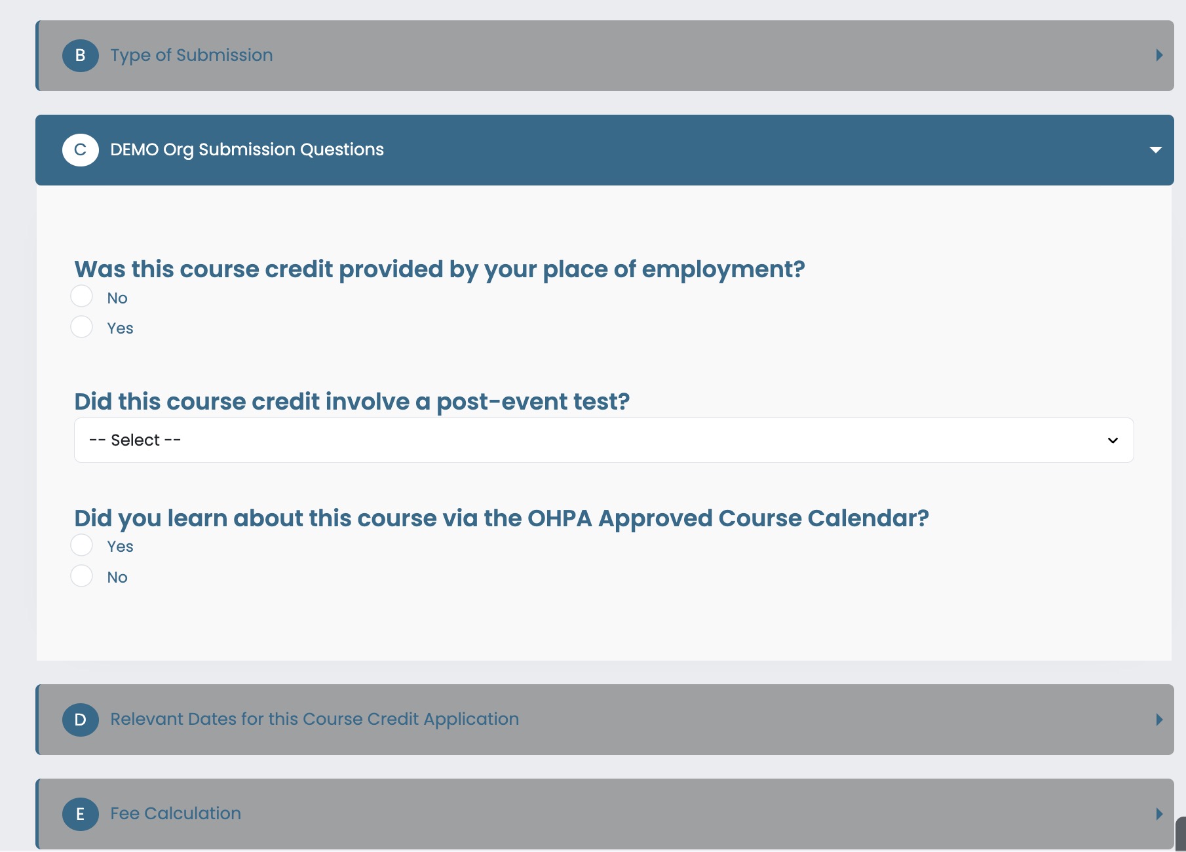1186x852 pixels.
Task: Click the circular E section badge
Action: pyautogui.click(x=80, y=814)
